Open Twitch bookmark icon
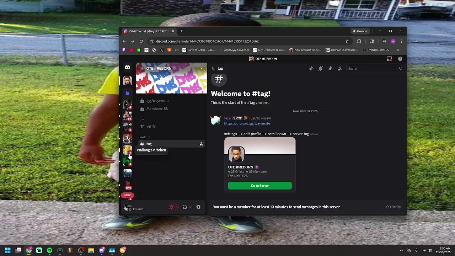 (x=124, y=50)
